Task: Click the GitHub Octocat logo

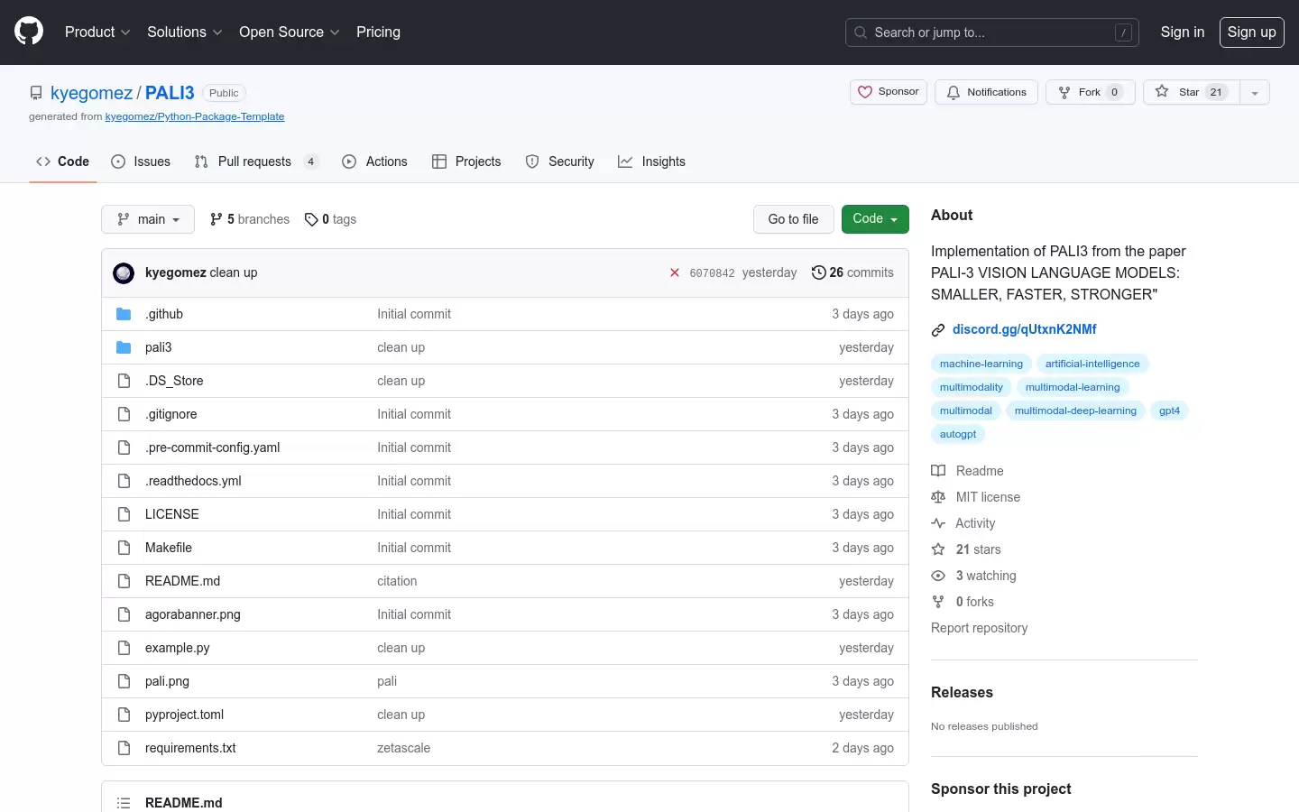Action: tap(29, 32)
